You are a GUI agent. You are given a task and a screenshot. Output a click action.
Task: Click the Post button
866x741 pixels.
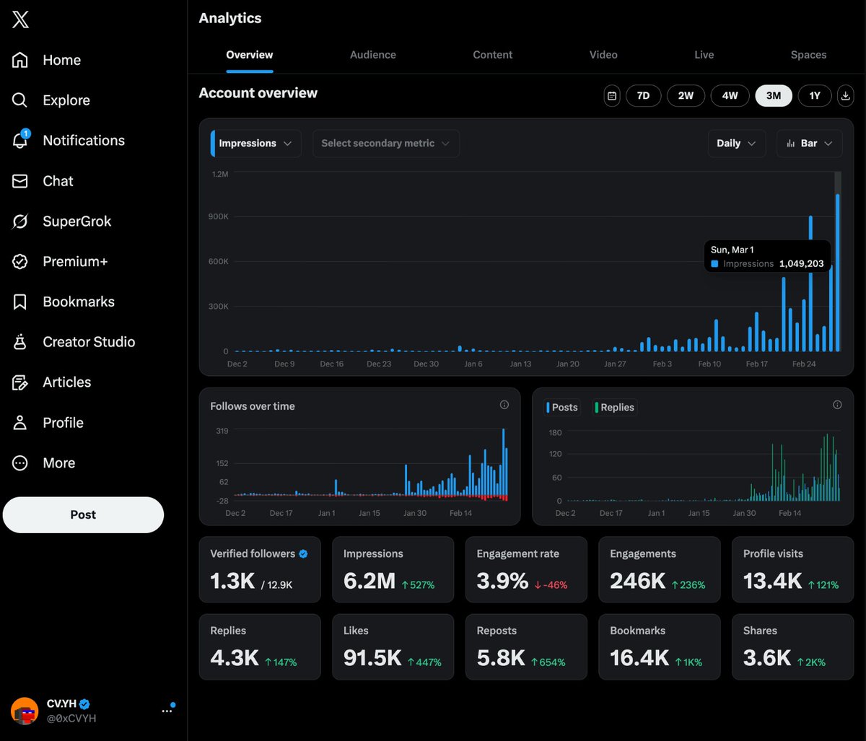pyautogui.click(x=83, y=514)
